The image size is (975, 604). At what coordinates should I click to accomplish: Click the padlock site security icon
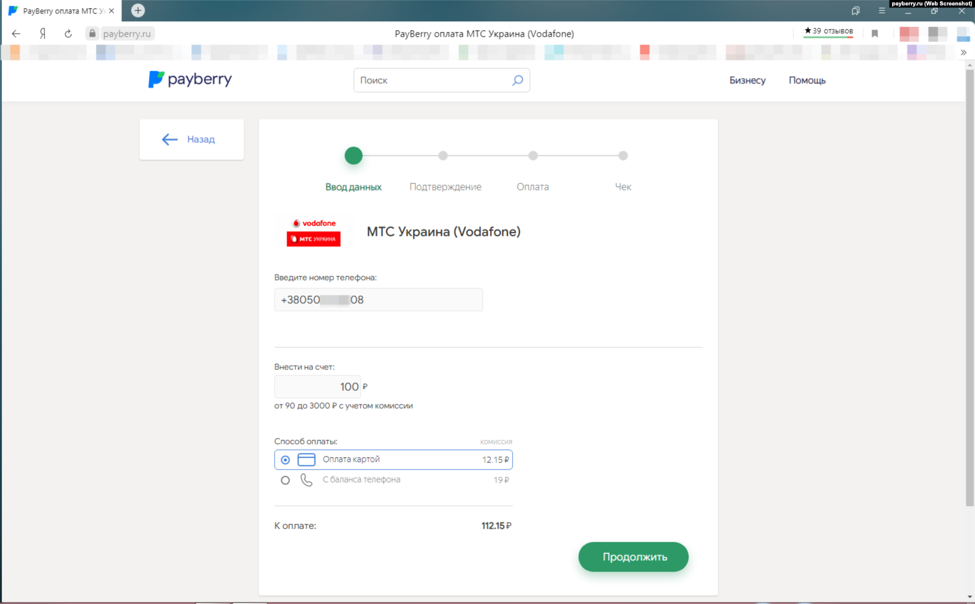click(92, 34)
